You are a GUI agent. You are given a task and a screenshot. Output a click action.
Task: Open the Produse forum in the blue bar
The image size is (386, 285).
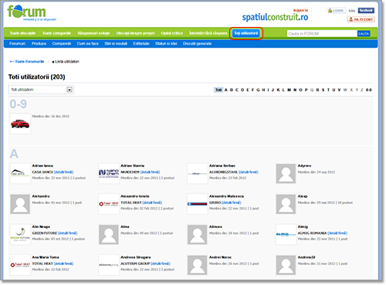pyautogui.click(x=39, y=44)
